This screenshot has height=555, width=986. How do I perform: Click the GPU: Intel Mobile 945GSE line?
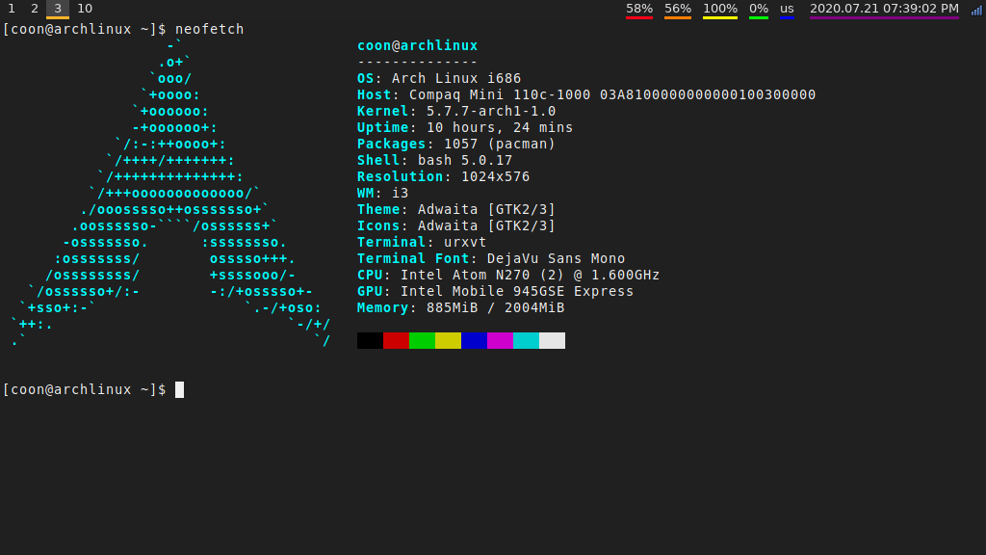click(x=496, y=291)
